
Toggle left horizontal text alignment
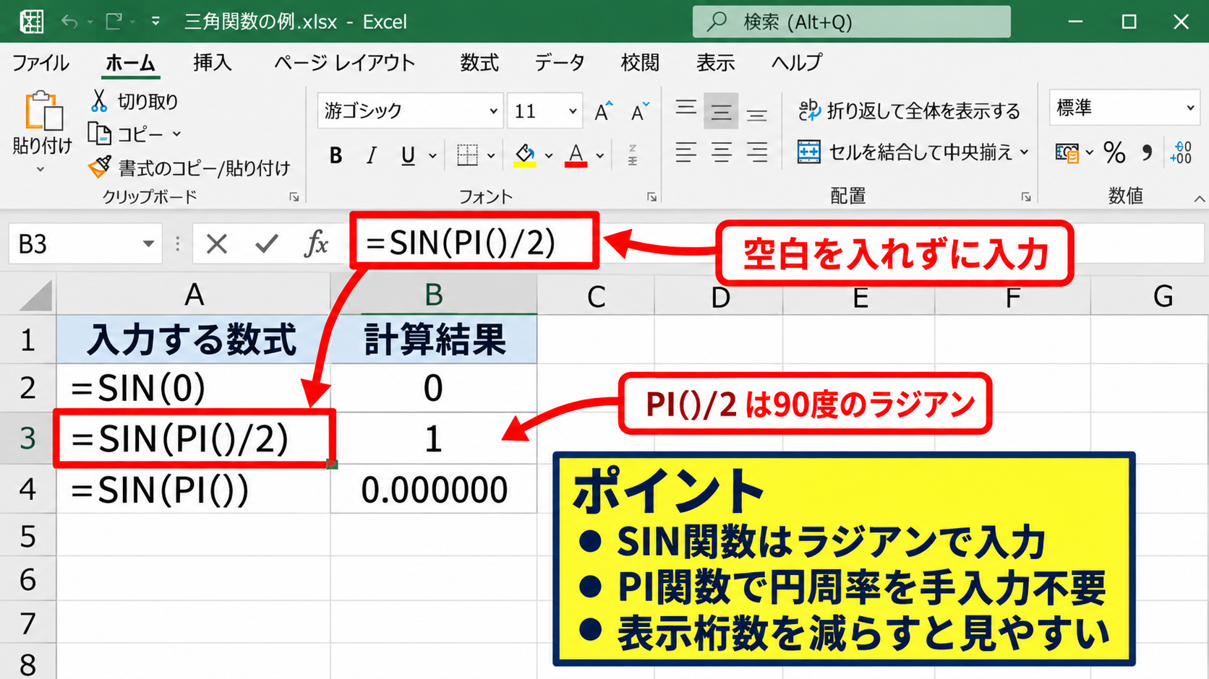coord(686,152)
